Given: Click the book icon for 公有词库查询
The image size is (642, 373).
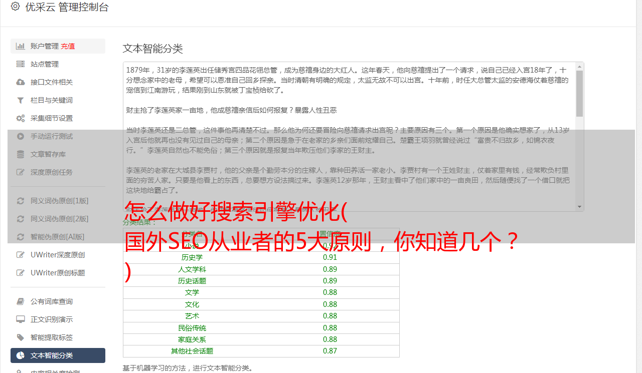Looking at the screenshot, I should (21, 301).
